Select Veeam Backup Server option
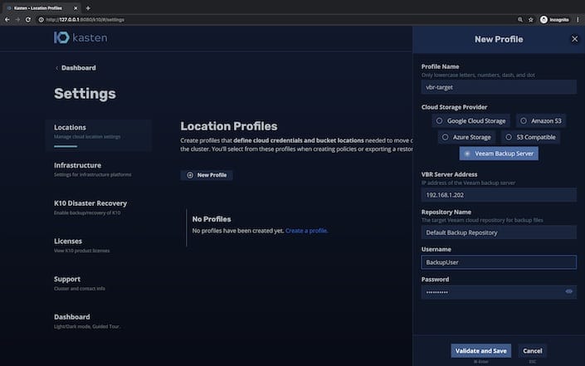The image size is (585, 366). click(x=499, y=154)
